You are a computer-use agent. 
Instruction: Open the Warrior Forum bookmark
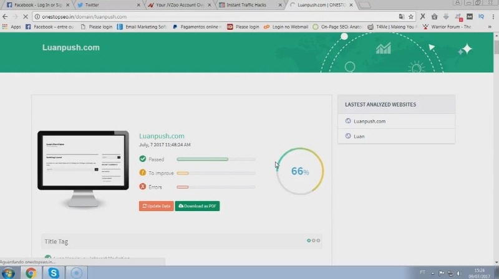[447, 27]
